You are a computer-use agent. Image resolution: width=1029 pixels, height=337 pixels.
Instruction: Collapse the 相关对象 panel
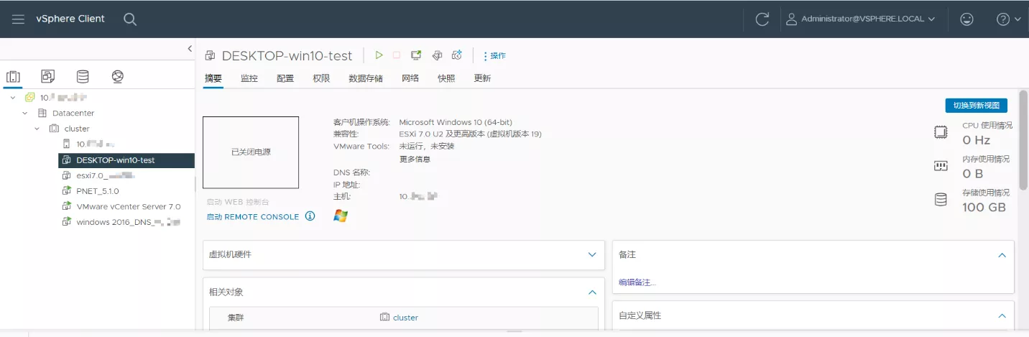coord(592,292)
